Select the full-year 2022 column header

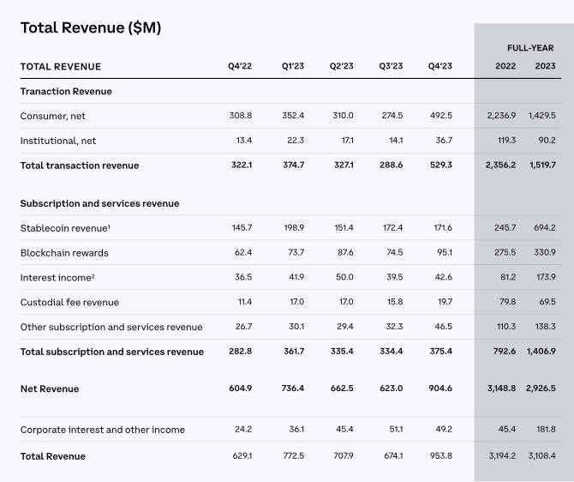coord(505,67)
